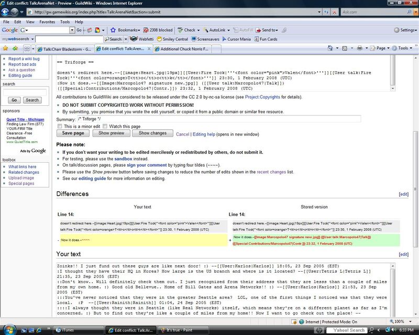This screenshot has width=419, height=335.
Task: Click the IE back navigation arrow
Action: click(x=5, y=12)
